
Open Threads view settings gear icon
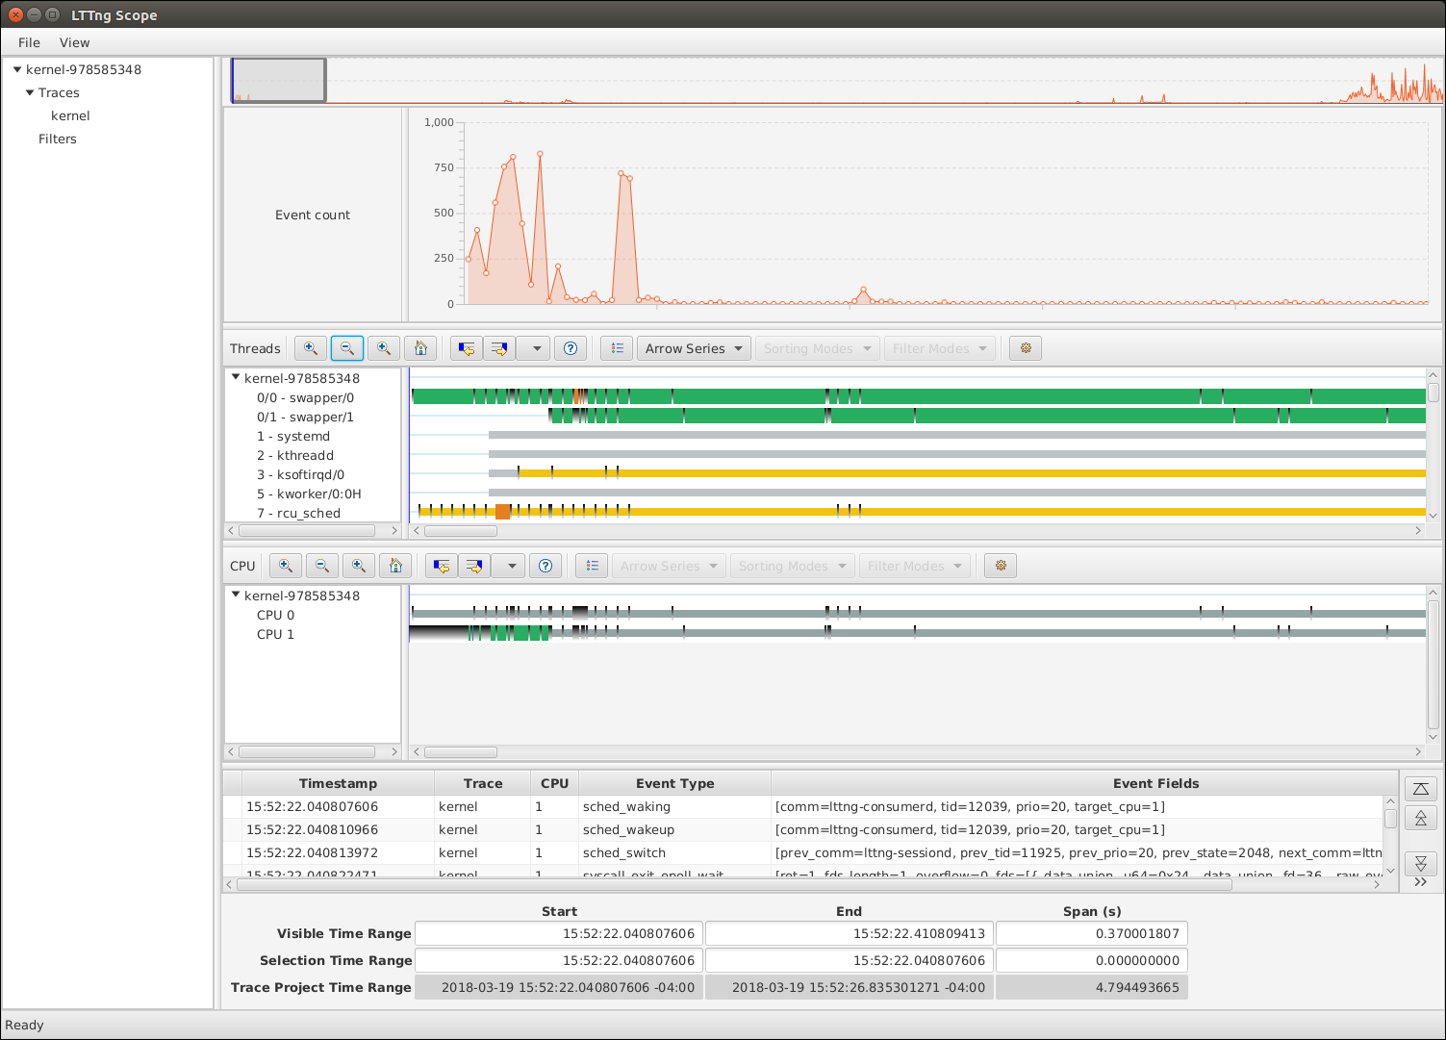[x=1026, y=348]
